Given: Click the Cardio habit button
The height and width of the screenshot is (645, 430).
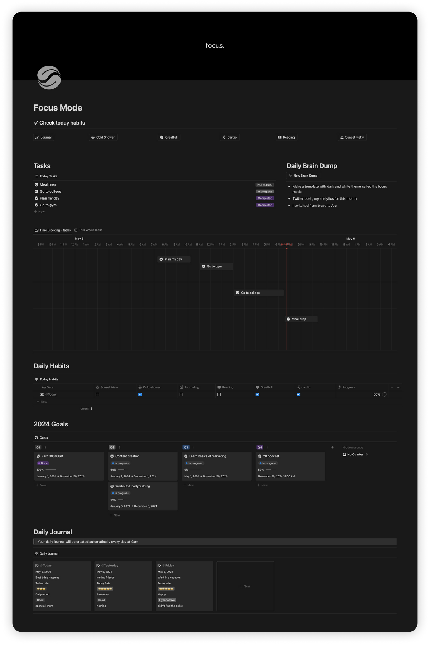Looking at the screenshot, I should 229,137.
